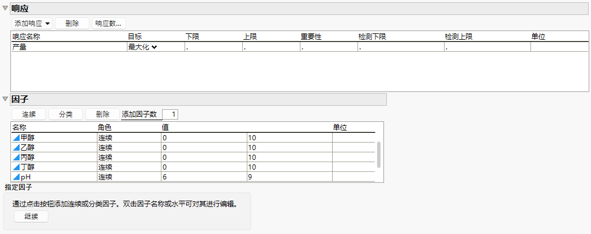
Task: Select the 乙醇 factor name
Action: (x=28, y=148)
